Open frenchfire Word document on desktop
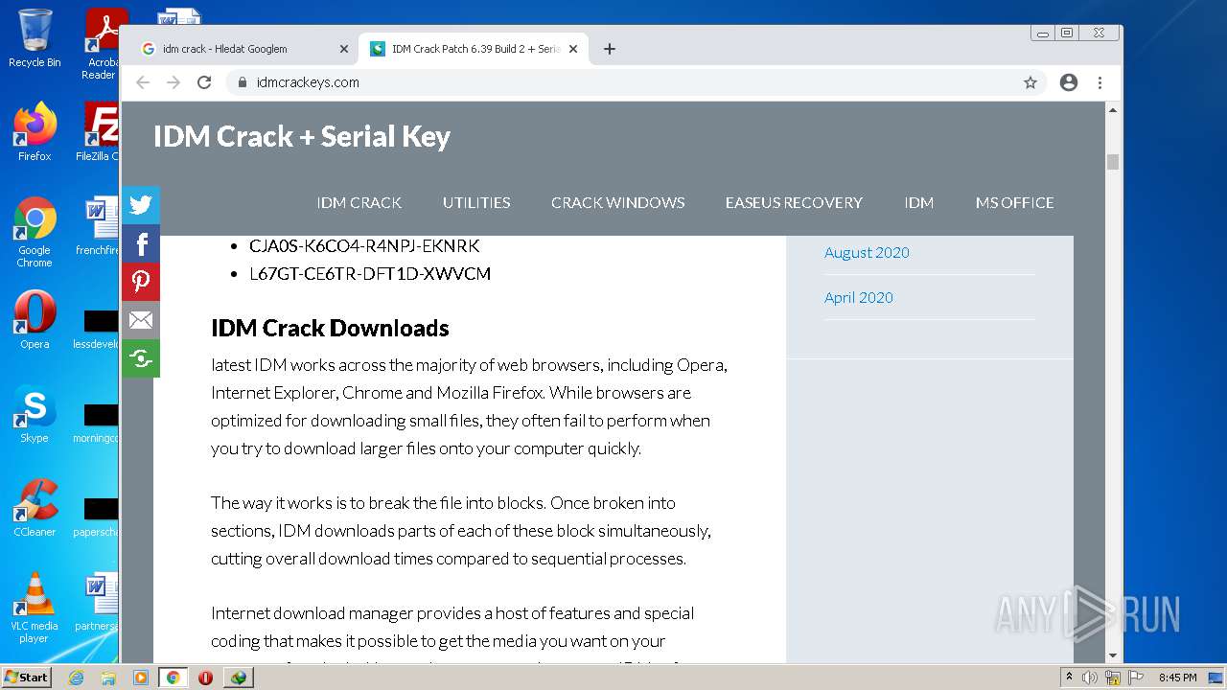This screenshot has height=690, width=1227. pos(98,226)
